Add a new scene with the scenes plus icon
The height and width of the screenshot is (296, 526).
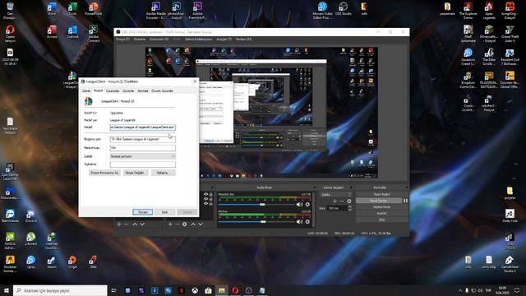118,224
